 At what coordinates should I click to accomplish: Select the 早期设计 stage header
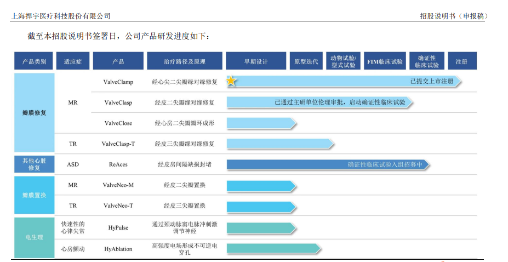256,61
